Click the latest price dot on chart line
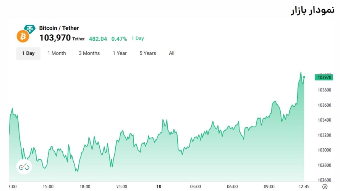This screenshot has width=340, height=191. (304, 77)
